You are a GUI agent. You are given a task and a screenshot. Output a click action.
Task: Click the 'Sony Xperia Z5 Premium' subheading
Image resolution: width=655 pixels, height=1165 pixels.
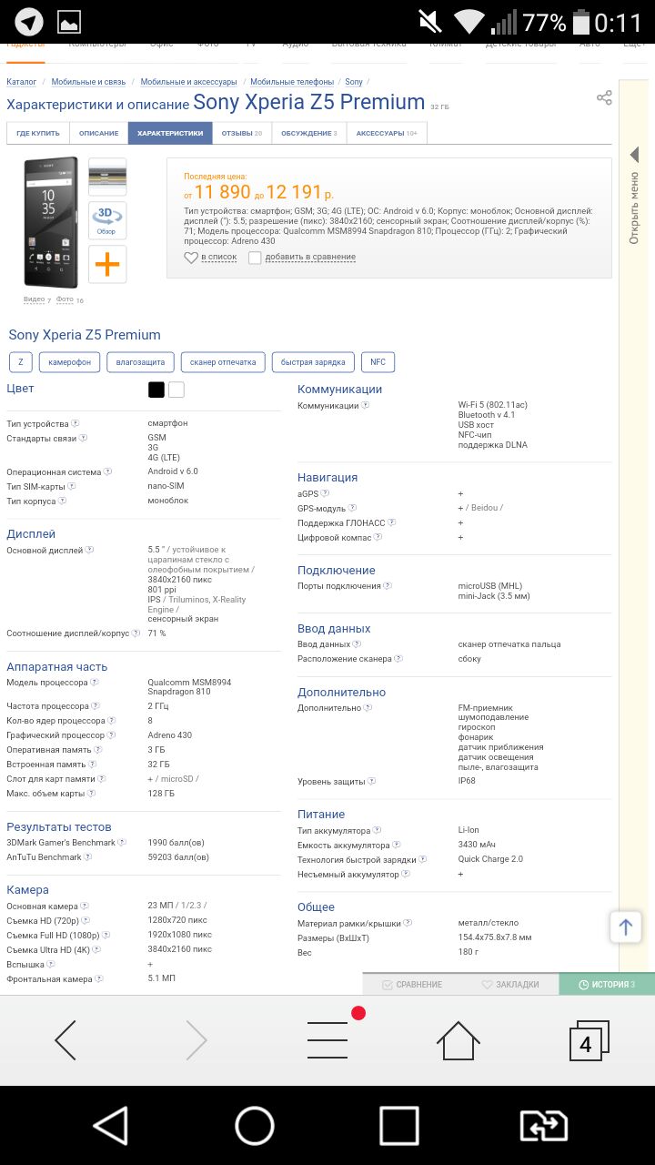pyautogui.click(x=85, y=335)
